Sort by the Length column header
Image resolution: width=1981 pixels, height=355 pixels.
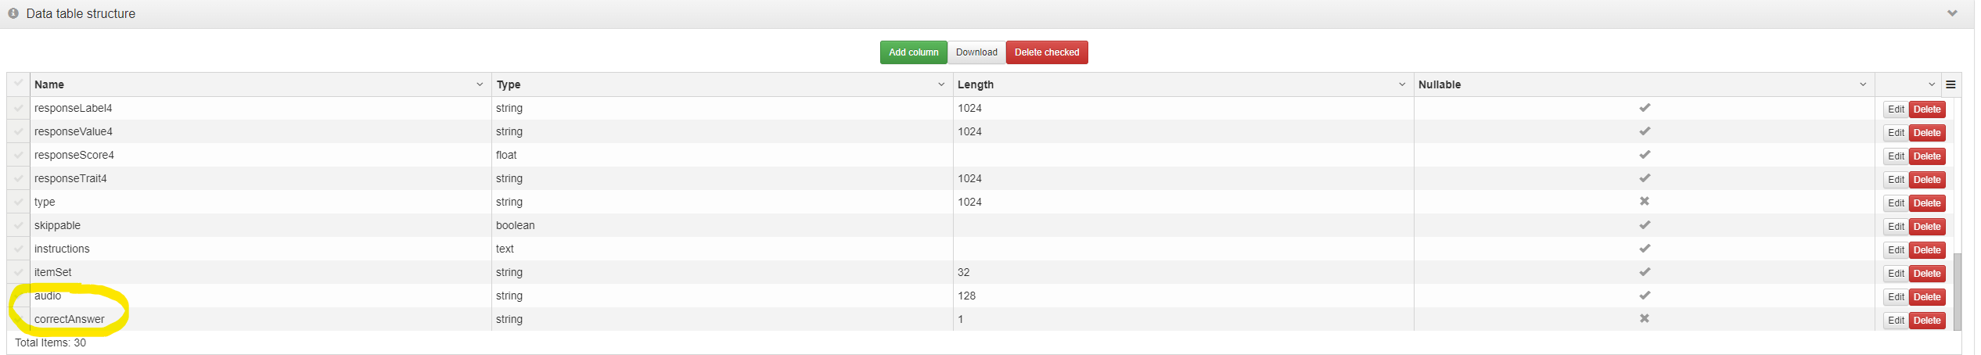[x=976, y=84]
